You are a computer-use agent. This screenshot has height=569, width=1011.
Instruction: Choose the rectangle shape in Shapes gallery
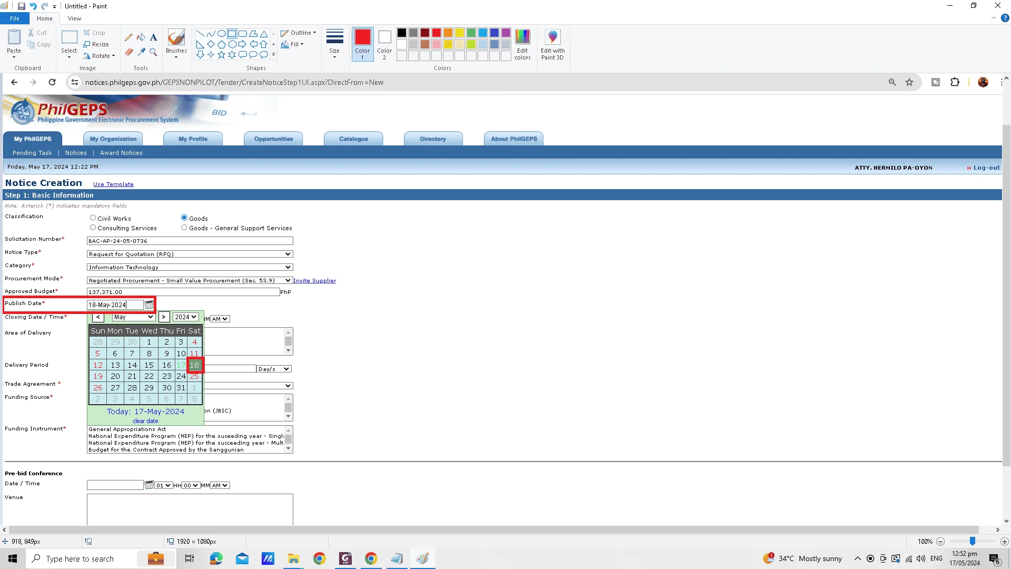232,33
